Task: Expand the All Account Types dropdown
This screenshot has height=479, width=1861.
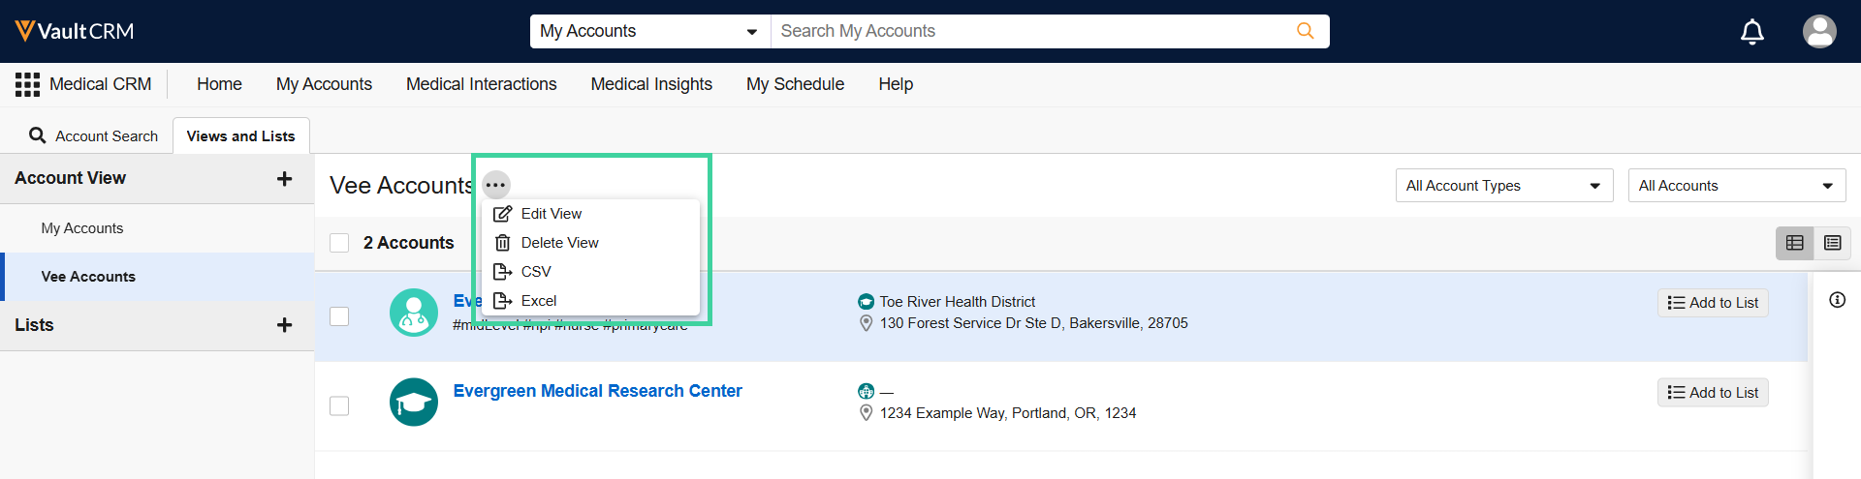Action: (1503, 186)
